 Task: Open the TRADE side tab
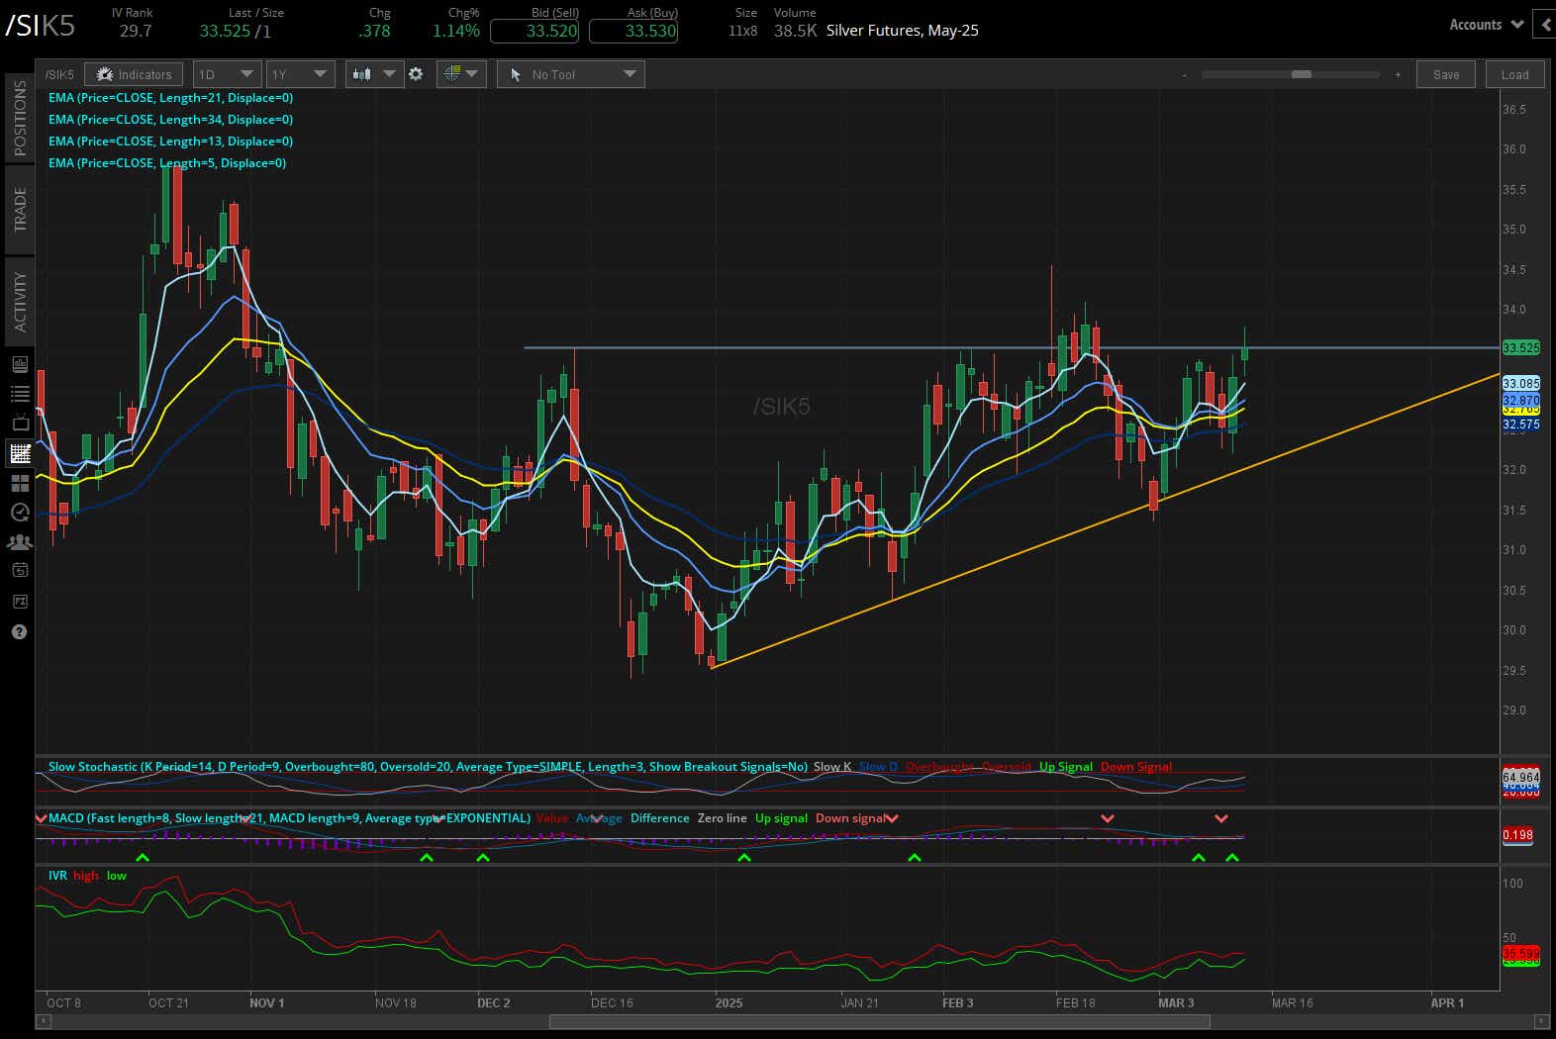(20, 209)
